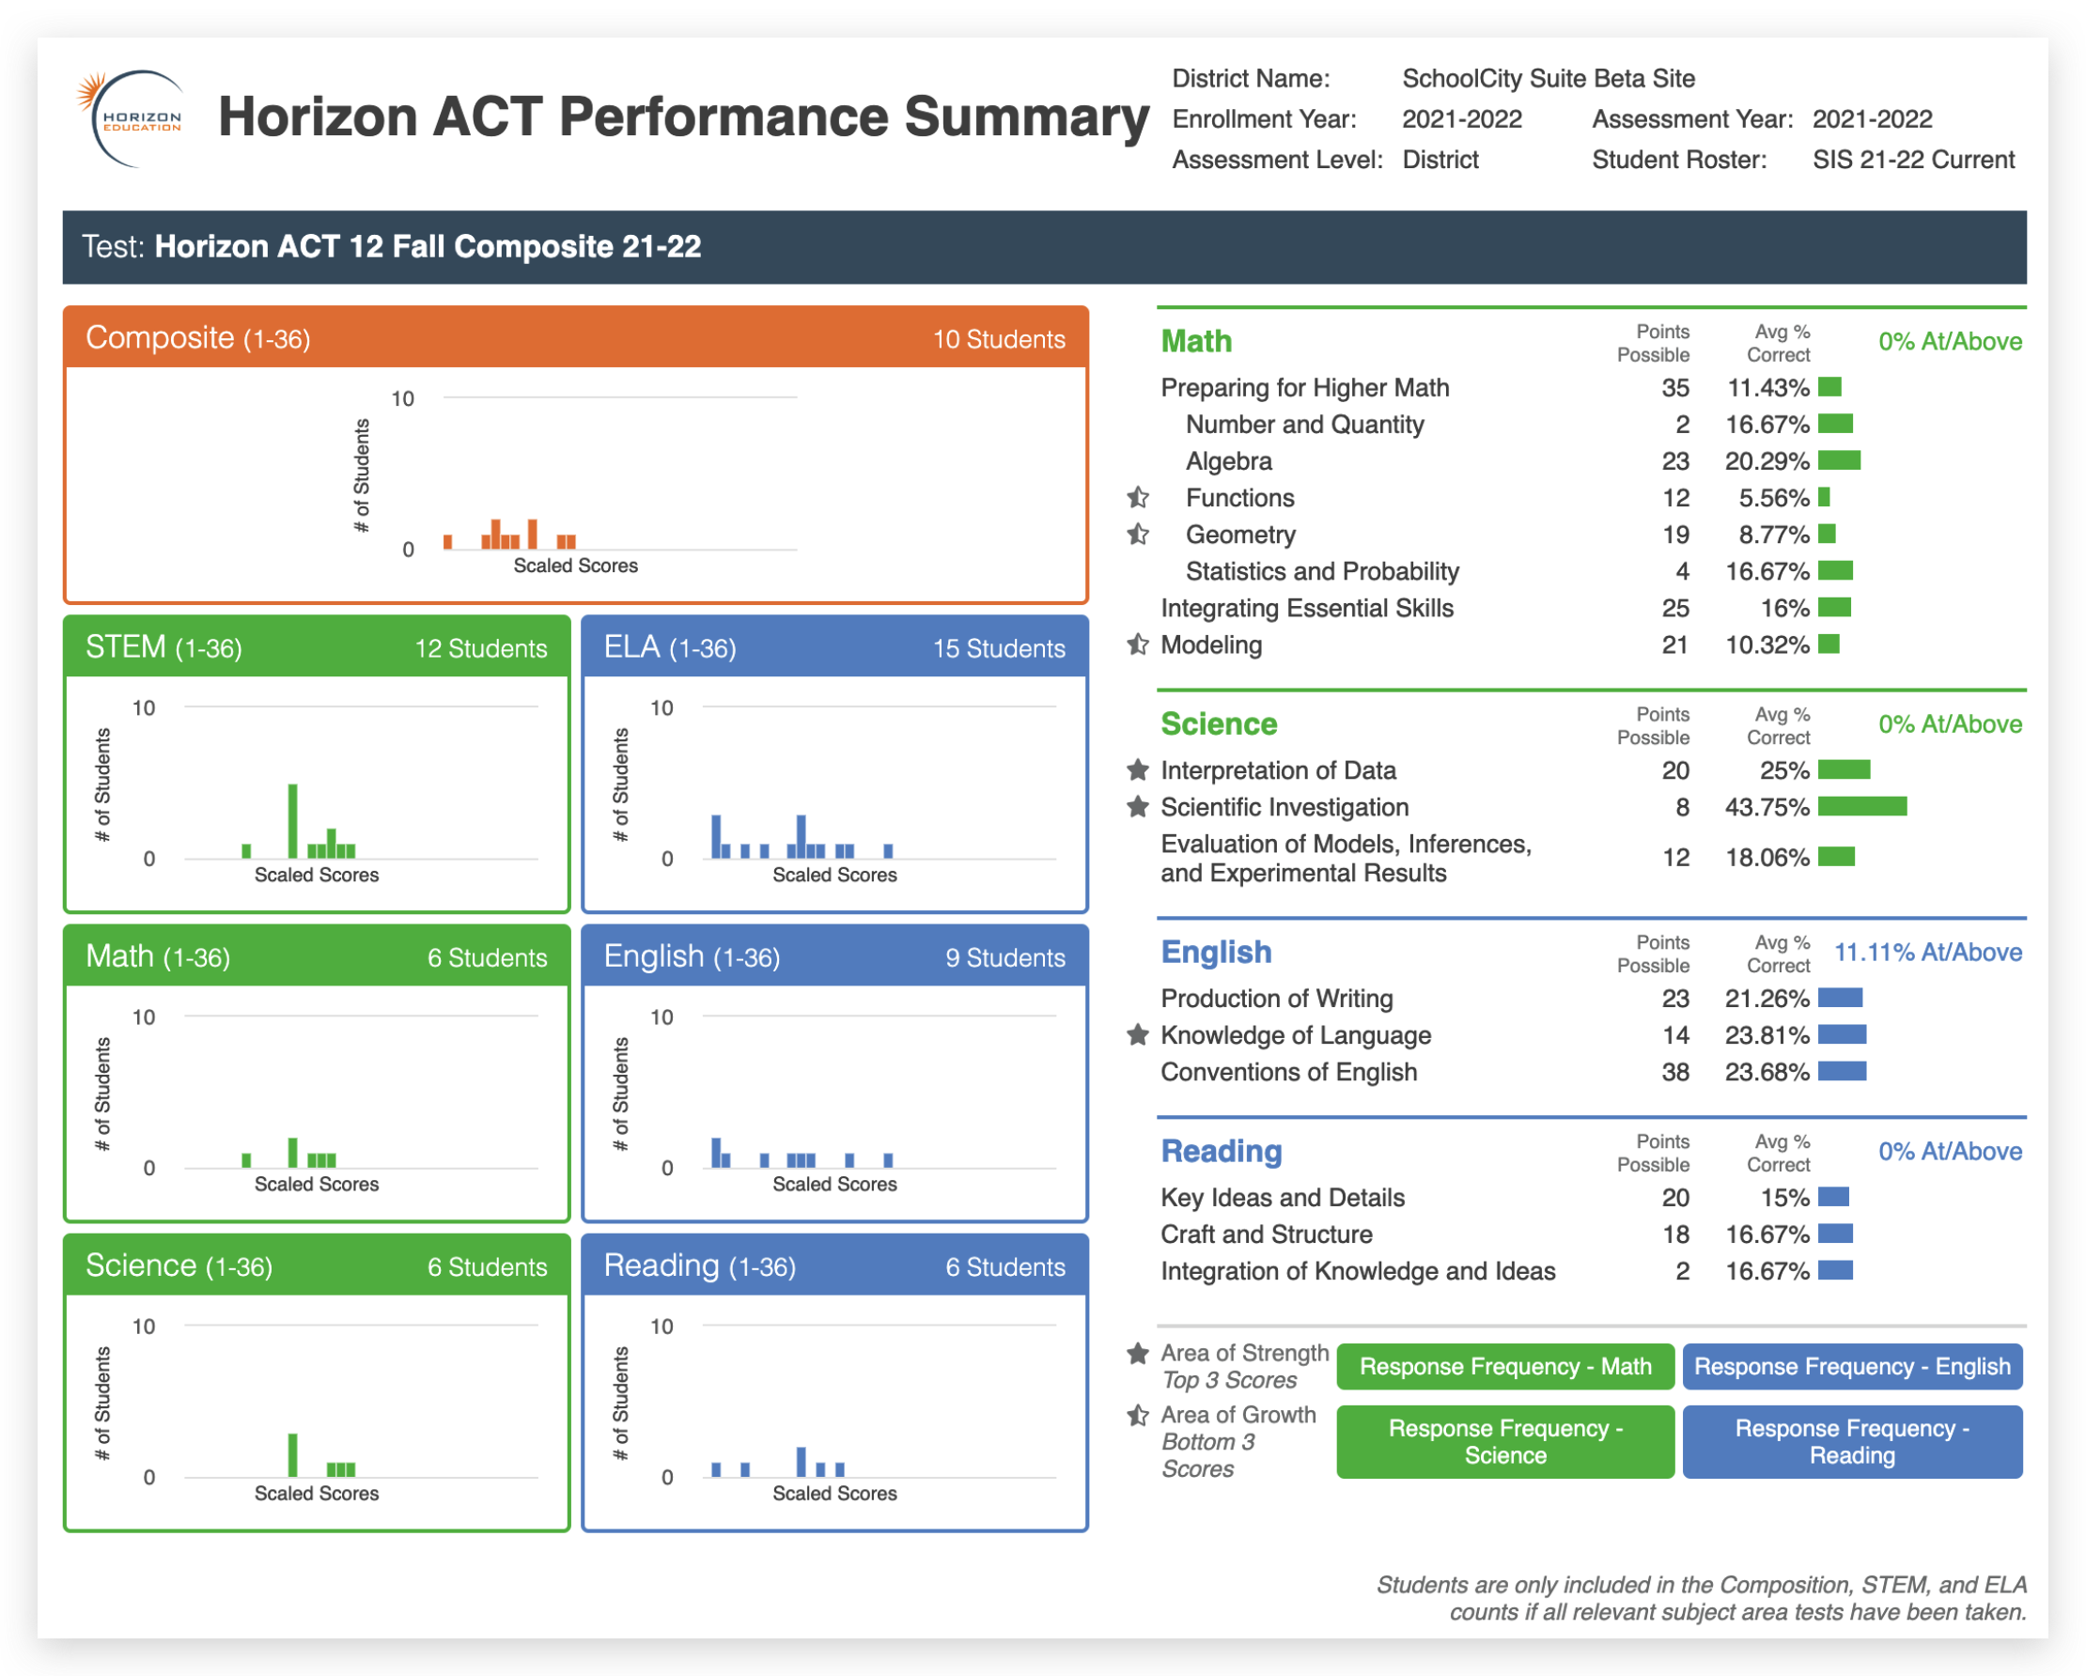The height and width of the screenshot is (1676, 2086).
Task: Select the Reading (1-36) card header
Action: [835, 1266]
